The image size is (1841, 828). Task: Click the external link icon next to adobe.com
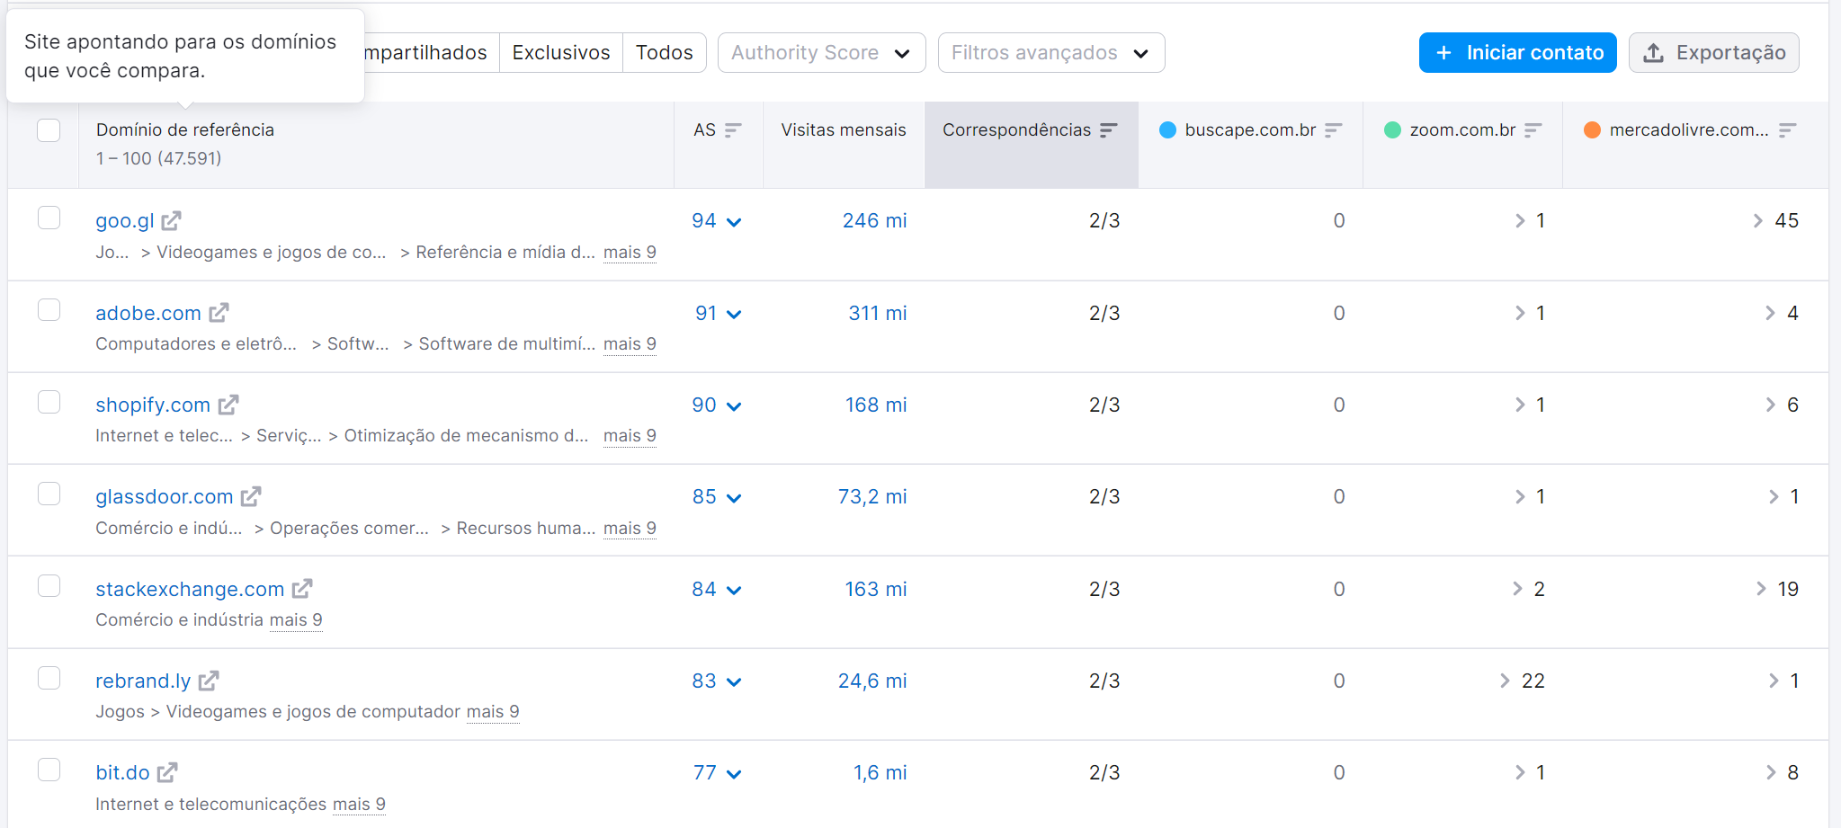[x=219, y=313]
